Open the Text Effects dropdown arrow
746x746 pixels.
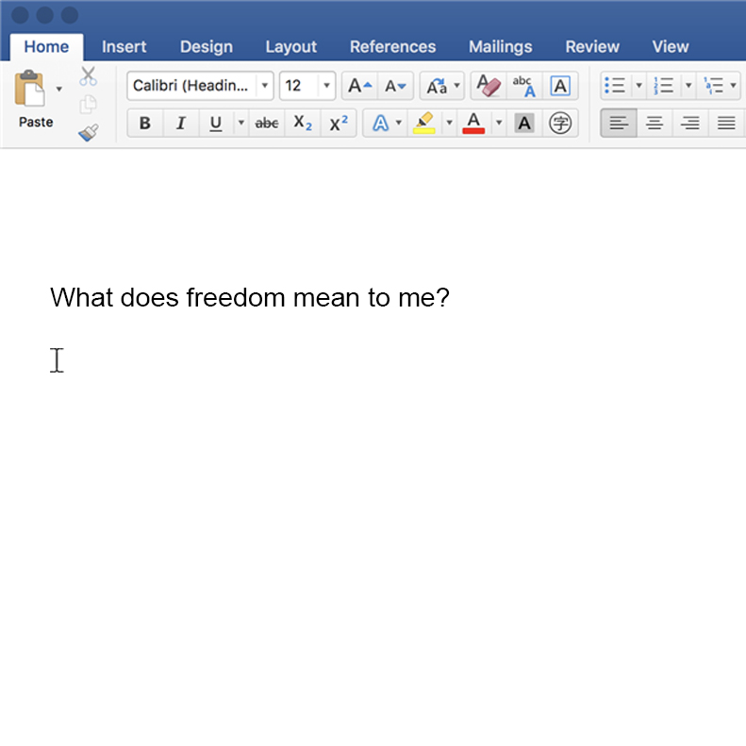click(x=399, y=123)
